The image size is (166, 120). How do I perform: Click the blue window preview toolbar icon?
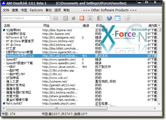pos(118,18)
